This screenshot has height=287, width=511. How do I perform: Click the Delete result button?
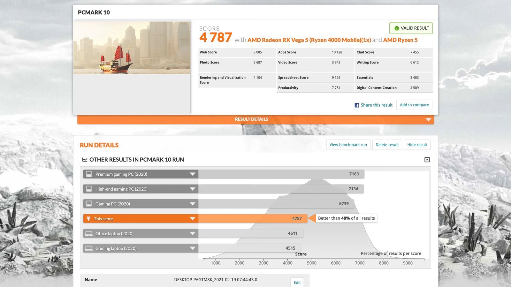[x=387, y=145]
